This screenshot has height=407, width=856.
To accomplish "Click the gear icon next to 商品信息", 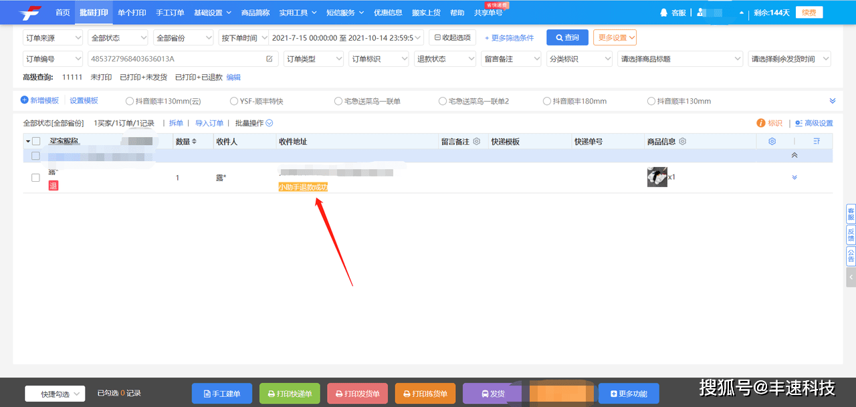I will [683, 142].
